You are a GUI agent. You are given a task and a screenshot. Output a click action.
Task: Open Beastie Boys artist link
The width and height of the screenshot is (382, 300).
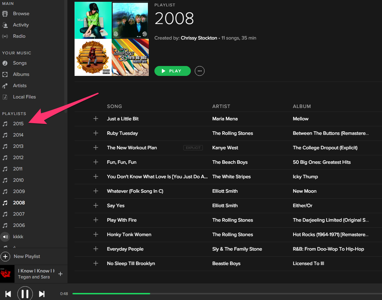(226, 264)
